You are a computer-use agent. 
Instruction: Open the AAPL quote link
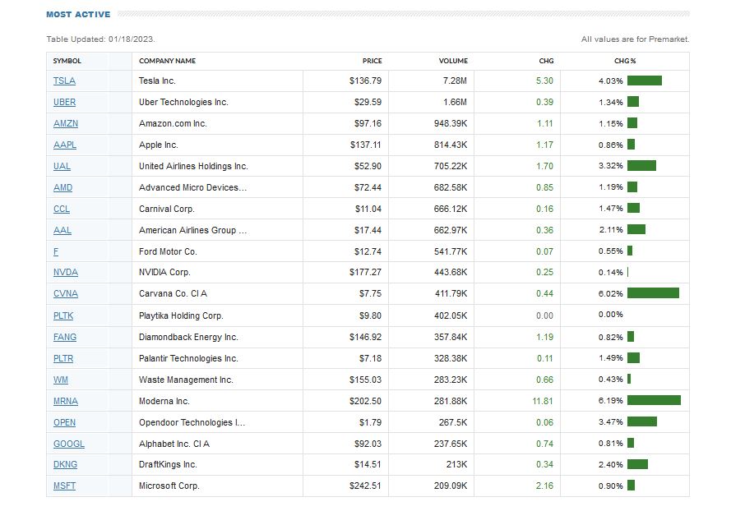pos(65,145)
